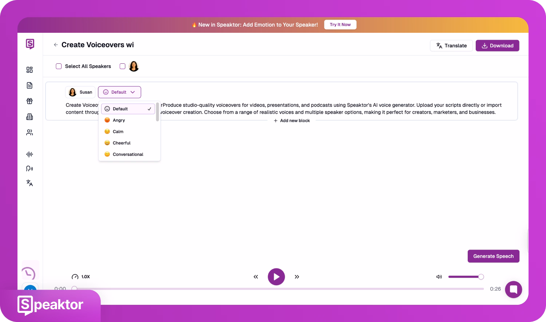Select the audio waveform sidebar icon
The image size is (546, 322).
[29, 154]
